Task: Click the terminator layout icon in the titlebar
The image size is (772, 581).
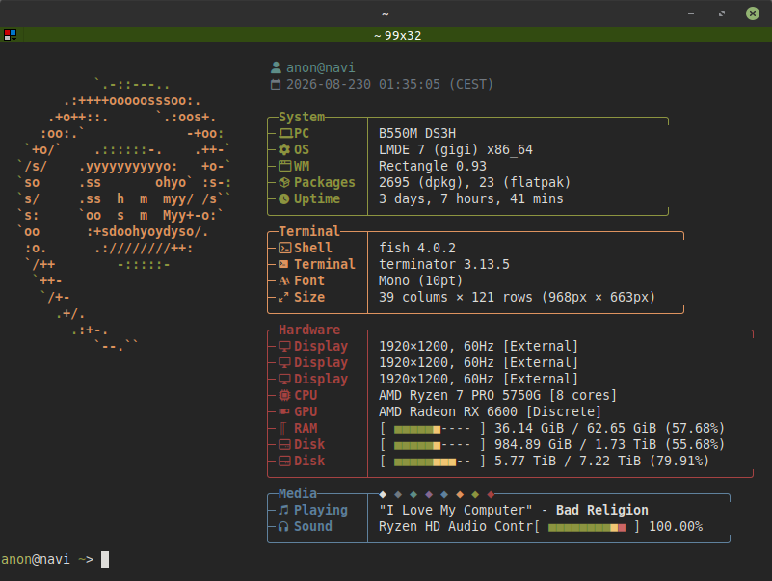Action: (x=10, y=35)
